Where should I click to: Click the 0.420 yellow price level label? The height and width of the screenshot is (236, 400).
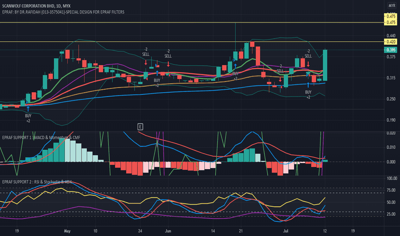click(391, 42)
